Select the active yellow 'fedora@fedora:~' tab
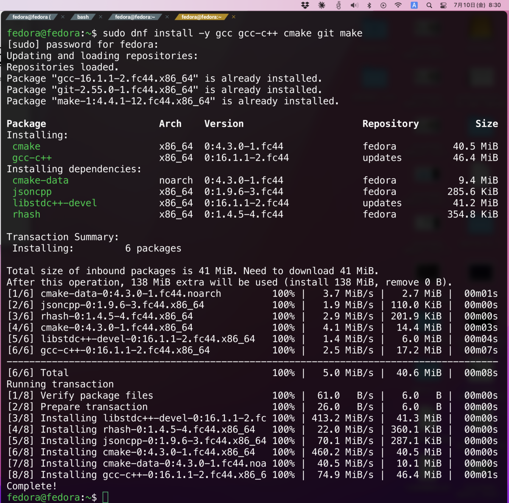Viewport: 509px width, 503px height. pos(201,17)
